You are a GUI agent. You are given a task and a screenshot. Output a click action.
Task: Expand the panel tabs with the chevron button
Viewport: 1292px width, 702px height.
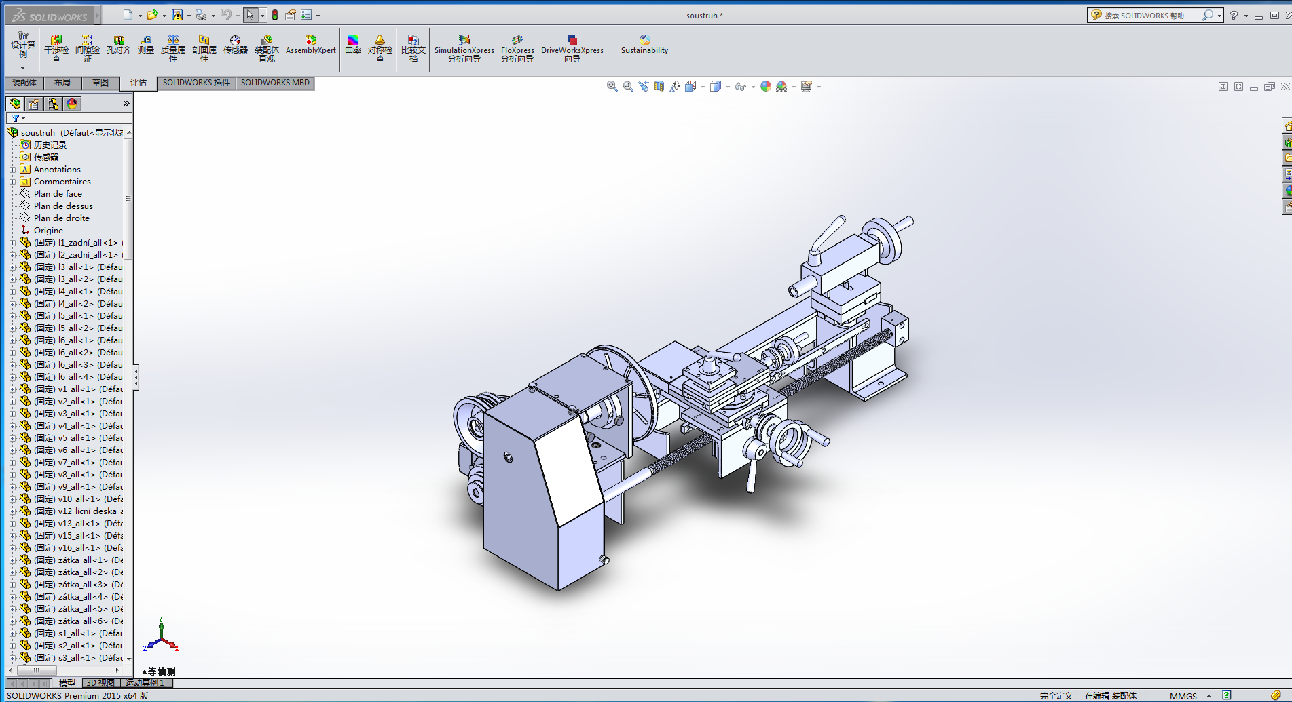126,104
